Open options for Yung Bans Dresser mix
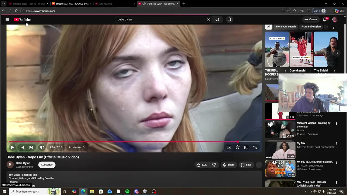Image resolution: width=347 pixels, height=195 pixels. 336,183
